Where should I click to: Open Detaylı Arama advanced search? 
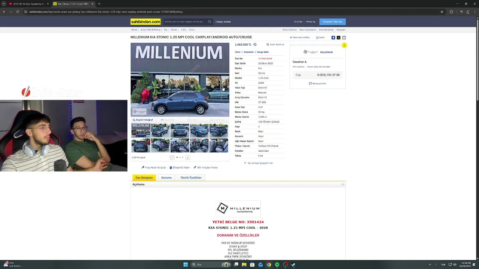(x=223, y=22)
